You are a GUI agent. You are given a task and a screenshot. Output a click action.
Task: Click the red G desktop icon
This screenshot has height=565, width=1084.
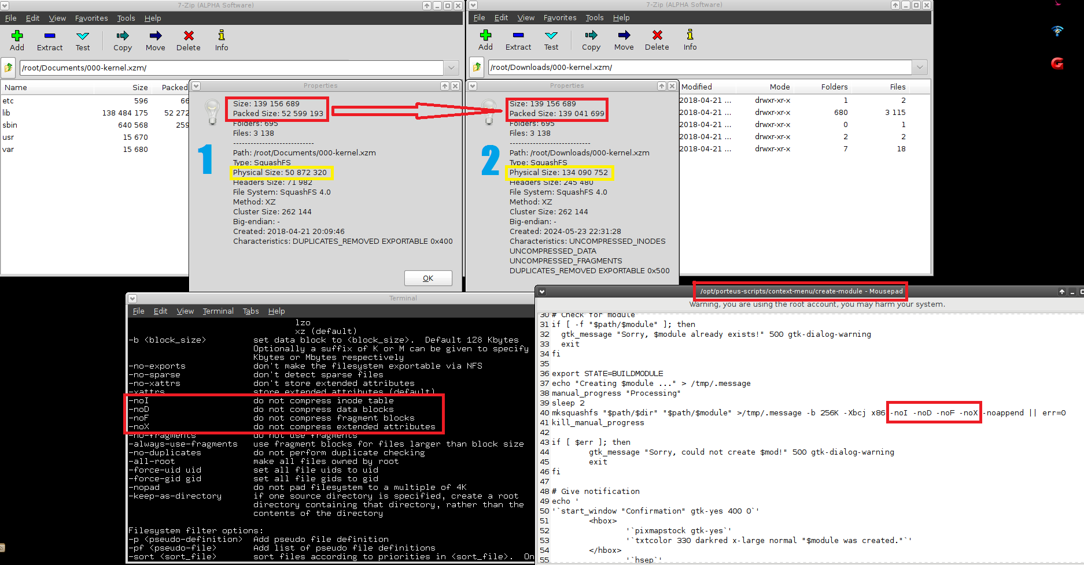[x=1057, y=63]
